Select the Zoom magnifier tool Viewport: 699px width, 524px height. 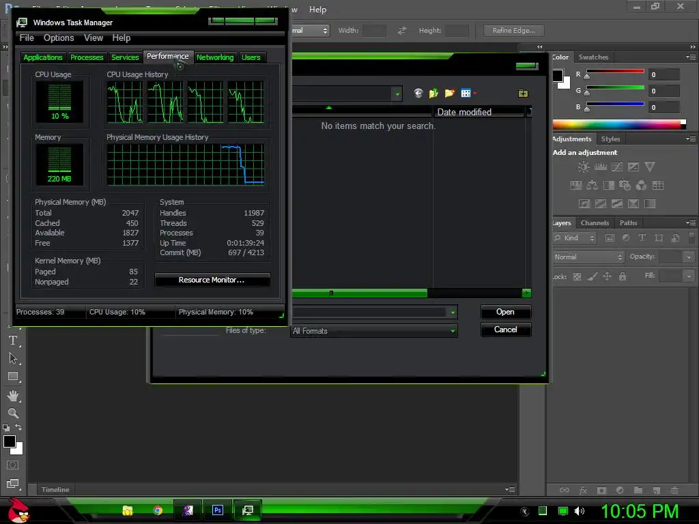(x=13, y=413)
